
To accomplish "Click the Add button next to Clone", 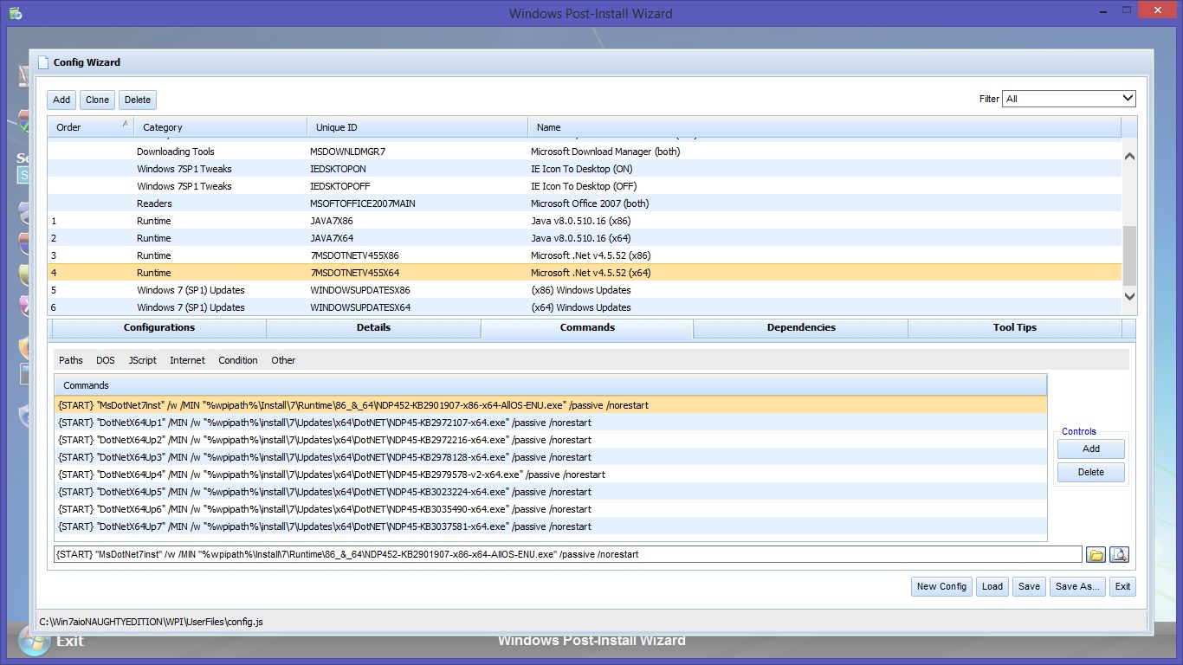I will pyautogui.click(x=61, y=100).
